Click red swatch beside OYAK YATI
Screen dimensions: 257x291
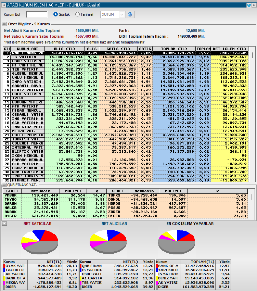4,266
